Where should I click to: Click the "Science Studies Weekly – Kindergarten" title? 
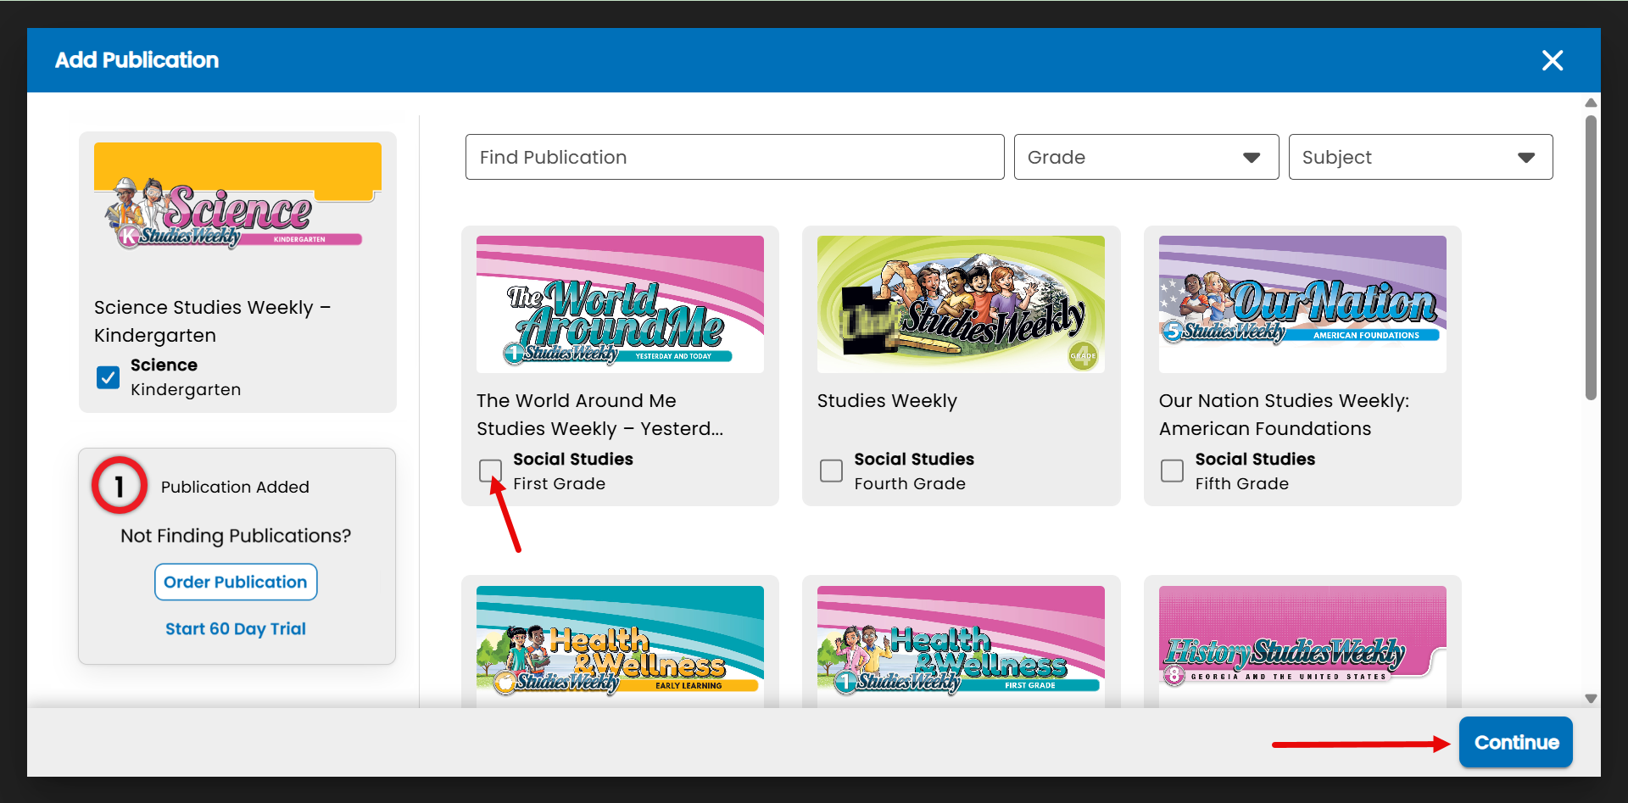click(x=212, y=321)
